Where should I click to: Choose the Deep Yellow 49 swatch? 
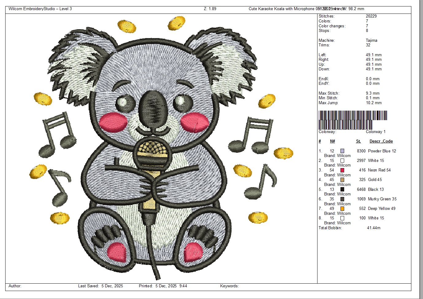click(342, 209)
